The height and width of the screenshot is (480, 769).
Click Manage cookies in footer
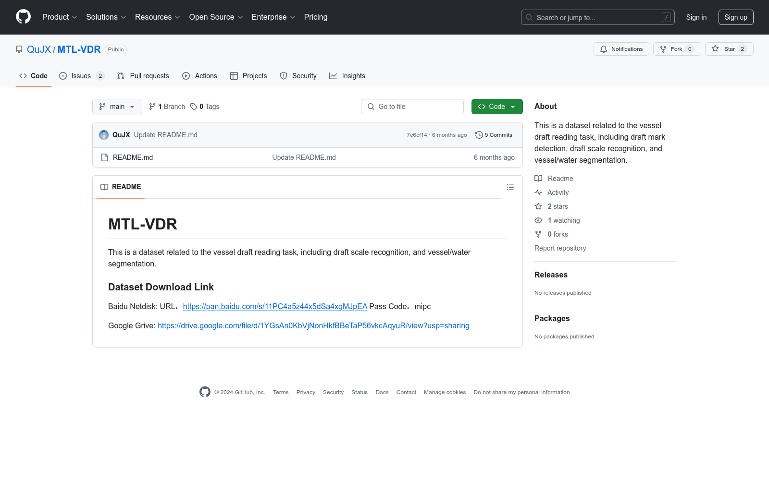pos(445,392)
